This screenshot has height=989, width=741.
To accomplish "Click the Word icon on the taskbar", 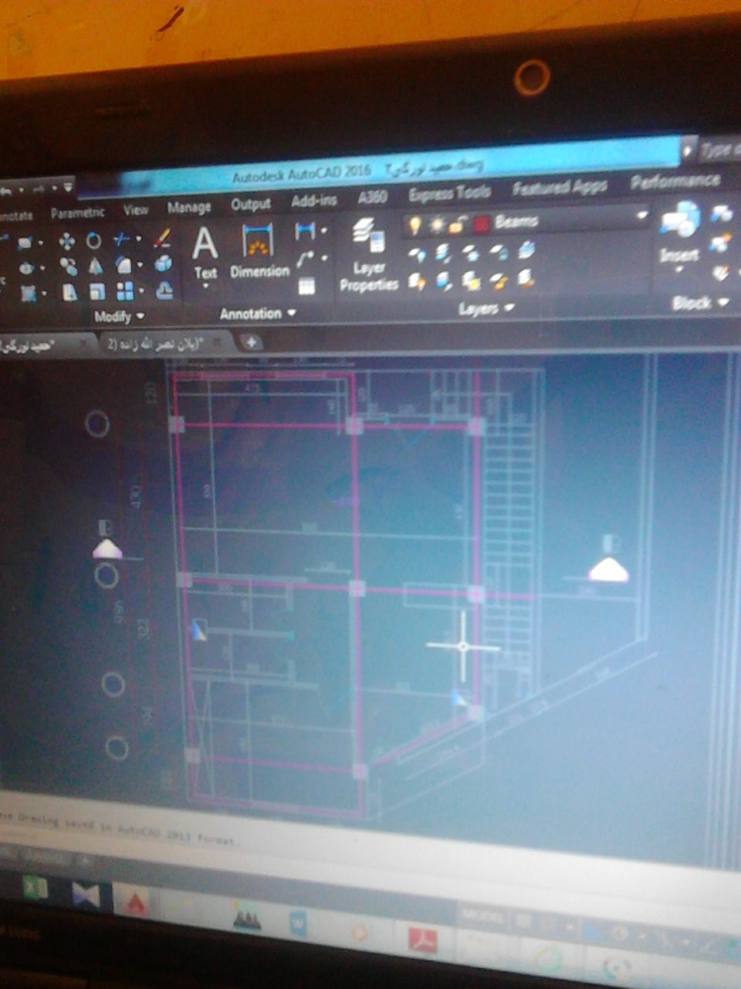I will tap(297, 923).
